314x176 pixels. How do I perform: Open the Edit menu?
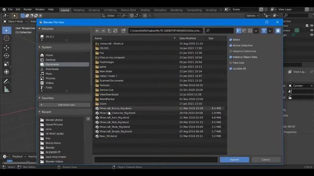click(x=18, y=9)
